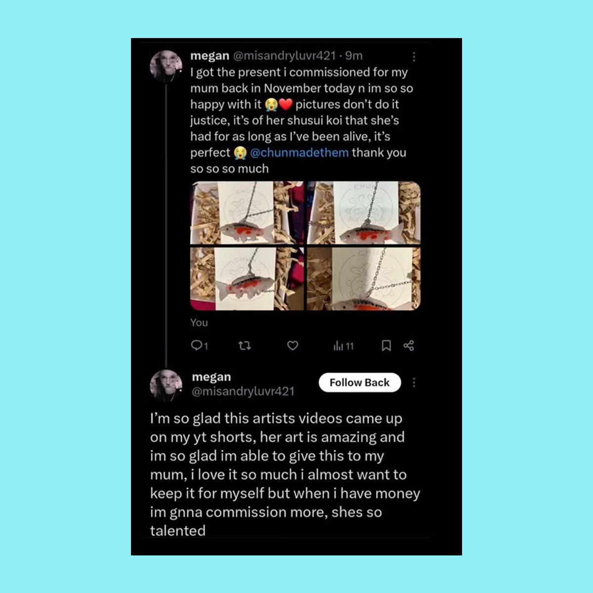Click the Follow Back button

point(360,382)
